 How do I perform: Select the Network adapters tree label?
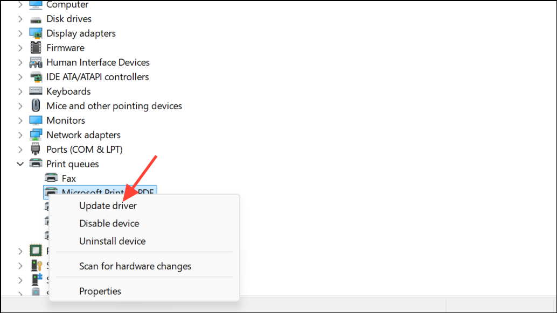pyautogui.click(x=83, y=135)
